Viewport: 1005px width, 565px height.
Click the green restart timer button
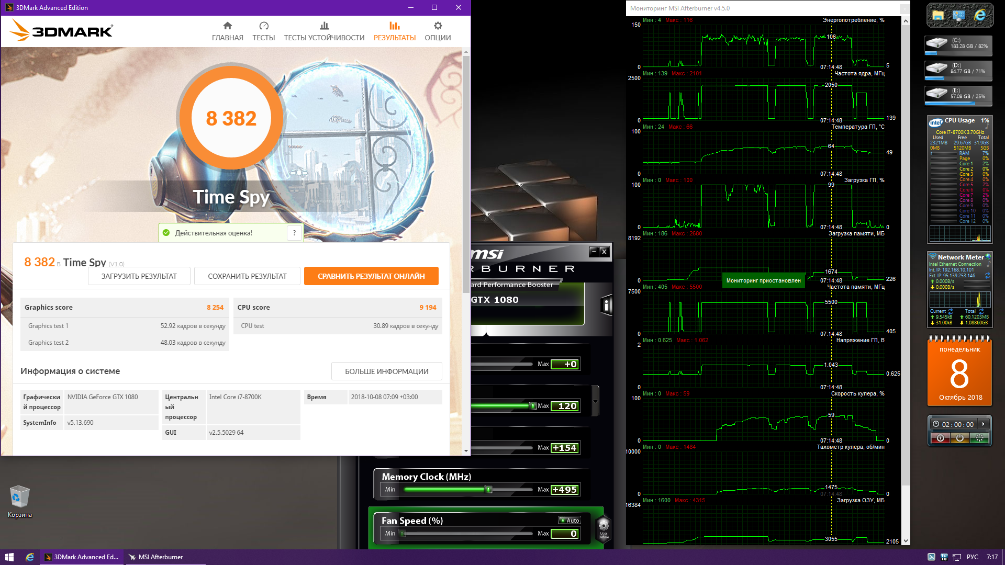979,438
